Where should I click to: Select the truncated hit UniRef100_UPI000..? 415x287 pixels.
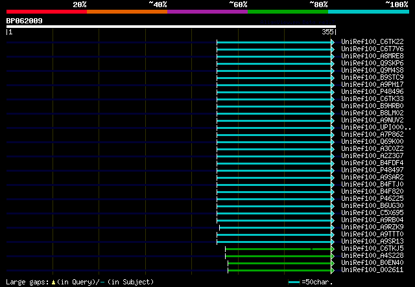(x=376, y=128)
